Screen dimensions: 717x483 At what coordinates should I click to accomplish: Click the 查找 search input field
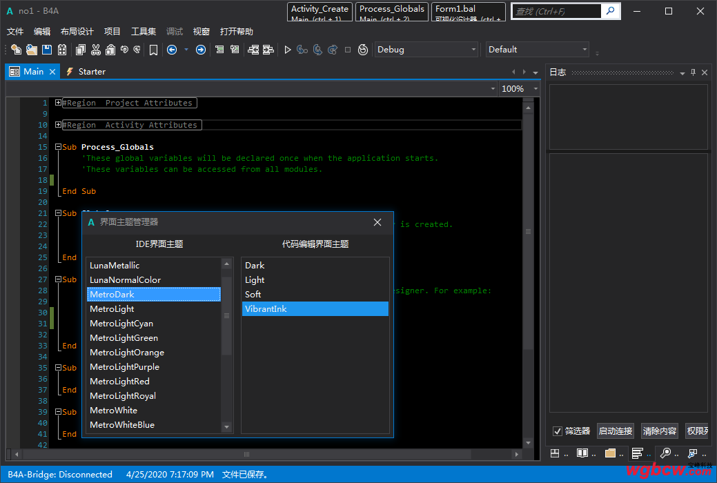(556, 11)
